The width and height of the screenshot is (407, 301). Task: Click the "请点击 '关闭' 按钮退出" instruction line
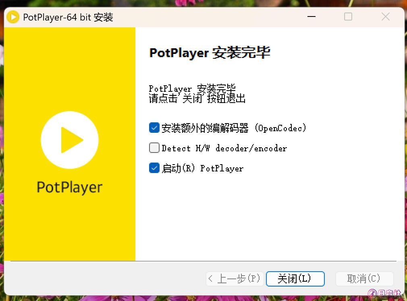point(197,99)
